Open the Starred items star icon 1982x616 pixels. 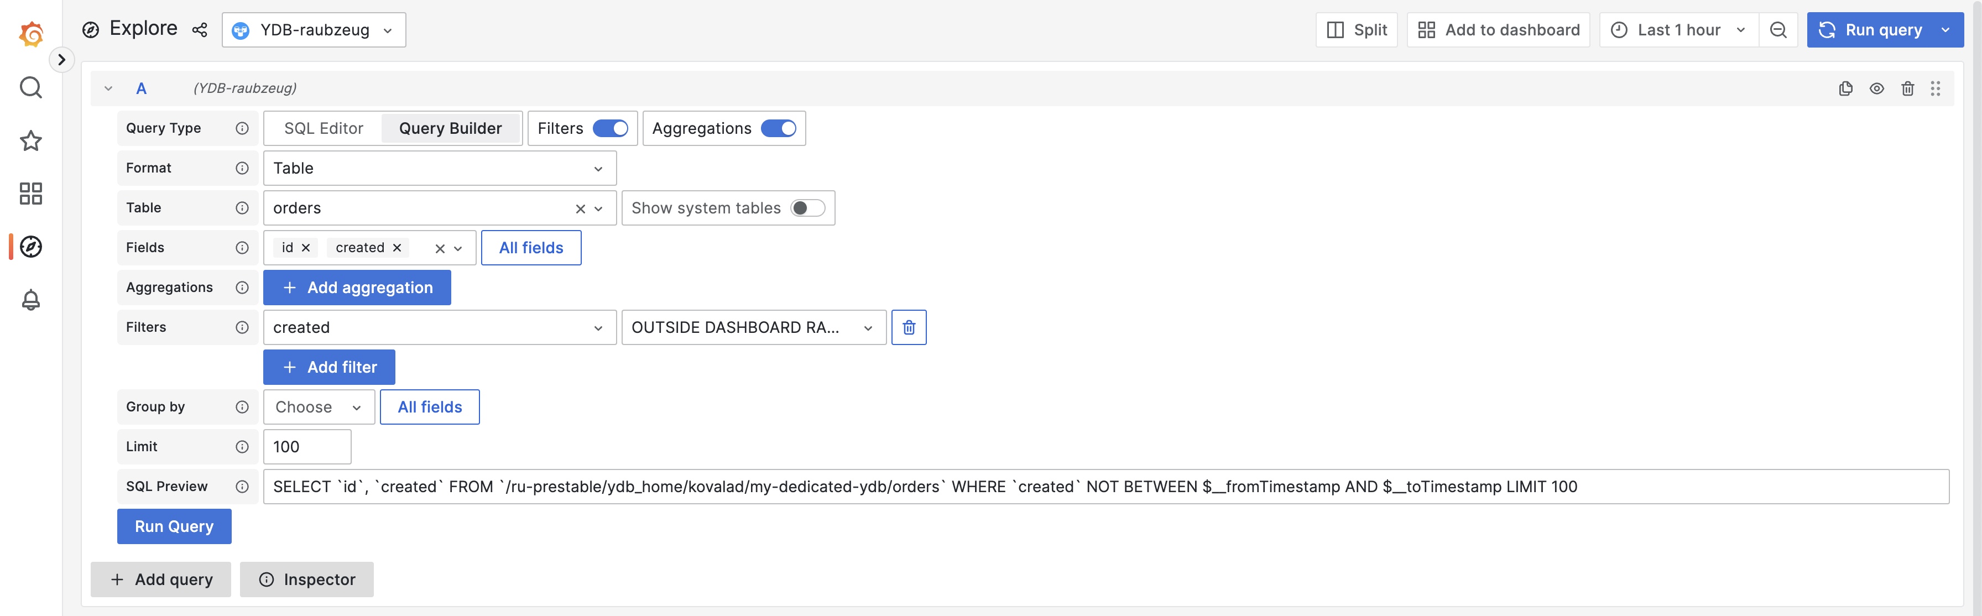pyautogui.click(x=31, y=141)
